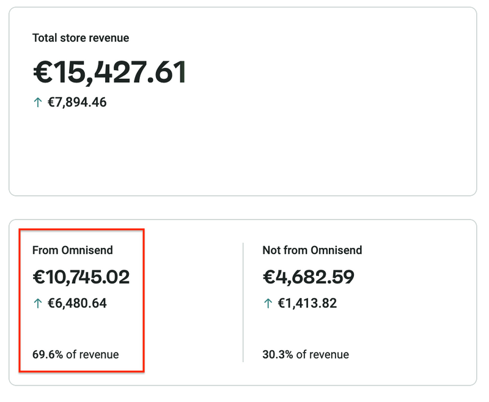Image resolution: width=489 pixels, height=402 pixels.
Task: Click the 69.6% percentage figure
Action: pos(48,354)
